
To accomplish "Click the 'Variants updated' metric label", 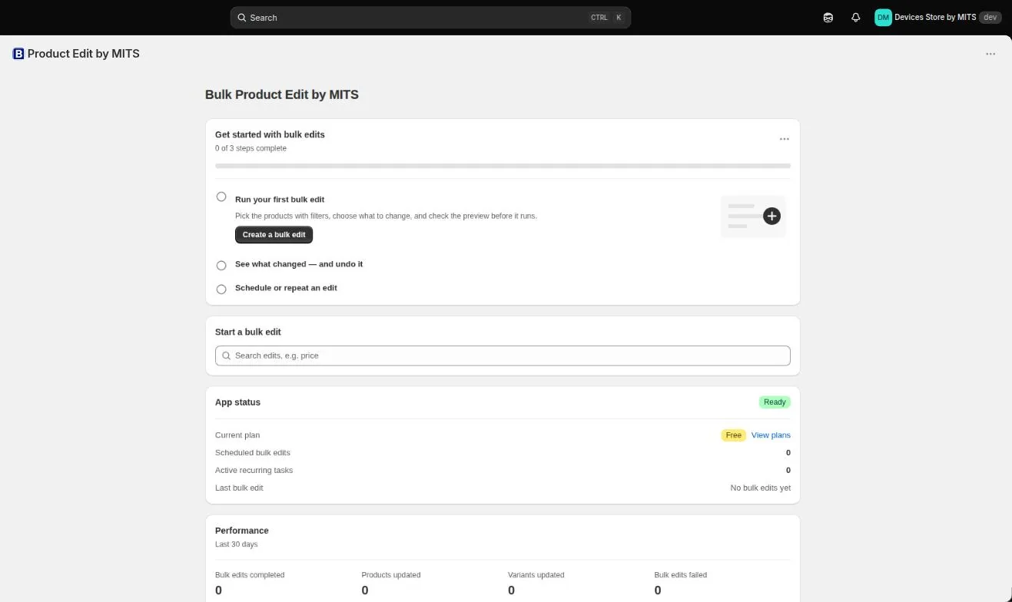I will (536, 575).
